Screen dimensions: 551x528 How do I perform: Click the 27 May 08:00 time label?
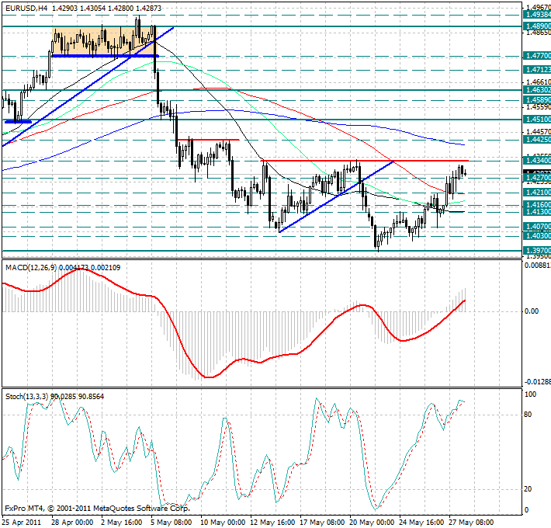click(x=471, y=523)
